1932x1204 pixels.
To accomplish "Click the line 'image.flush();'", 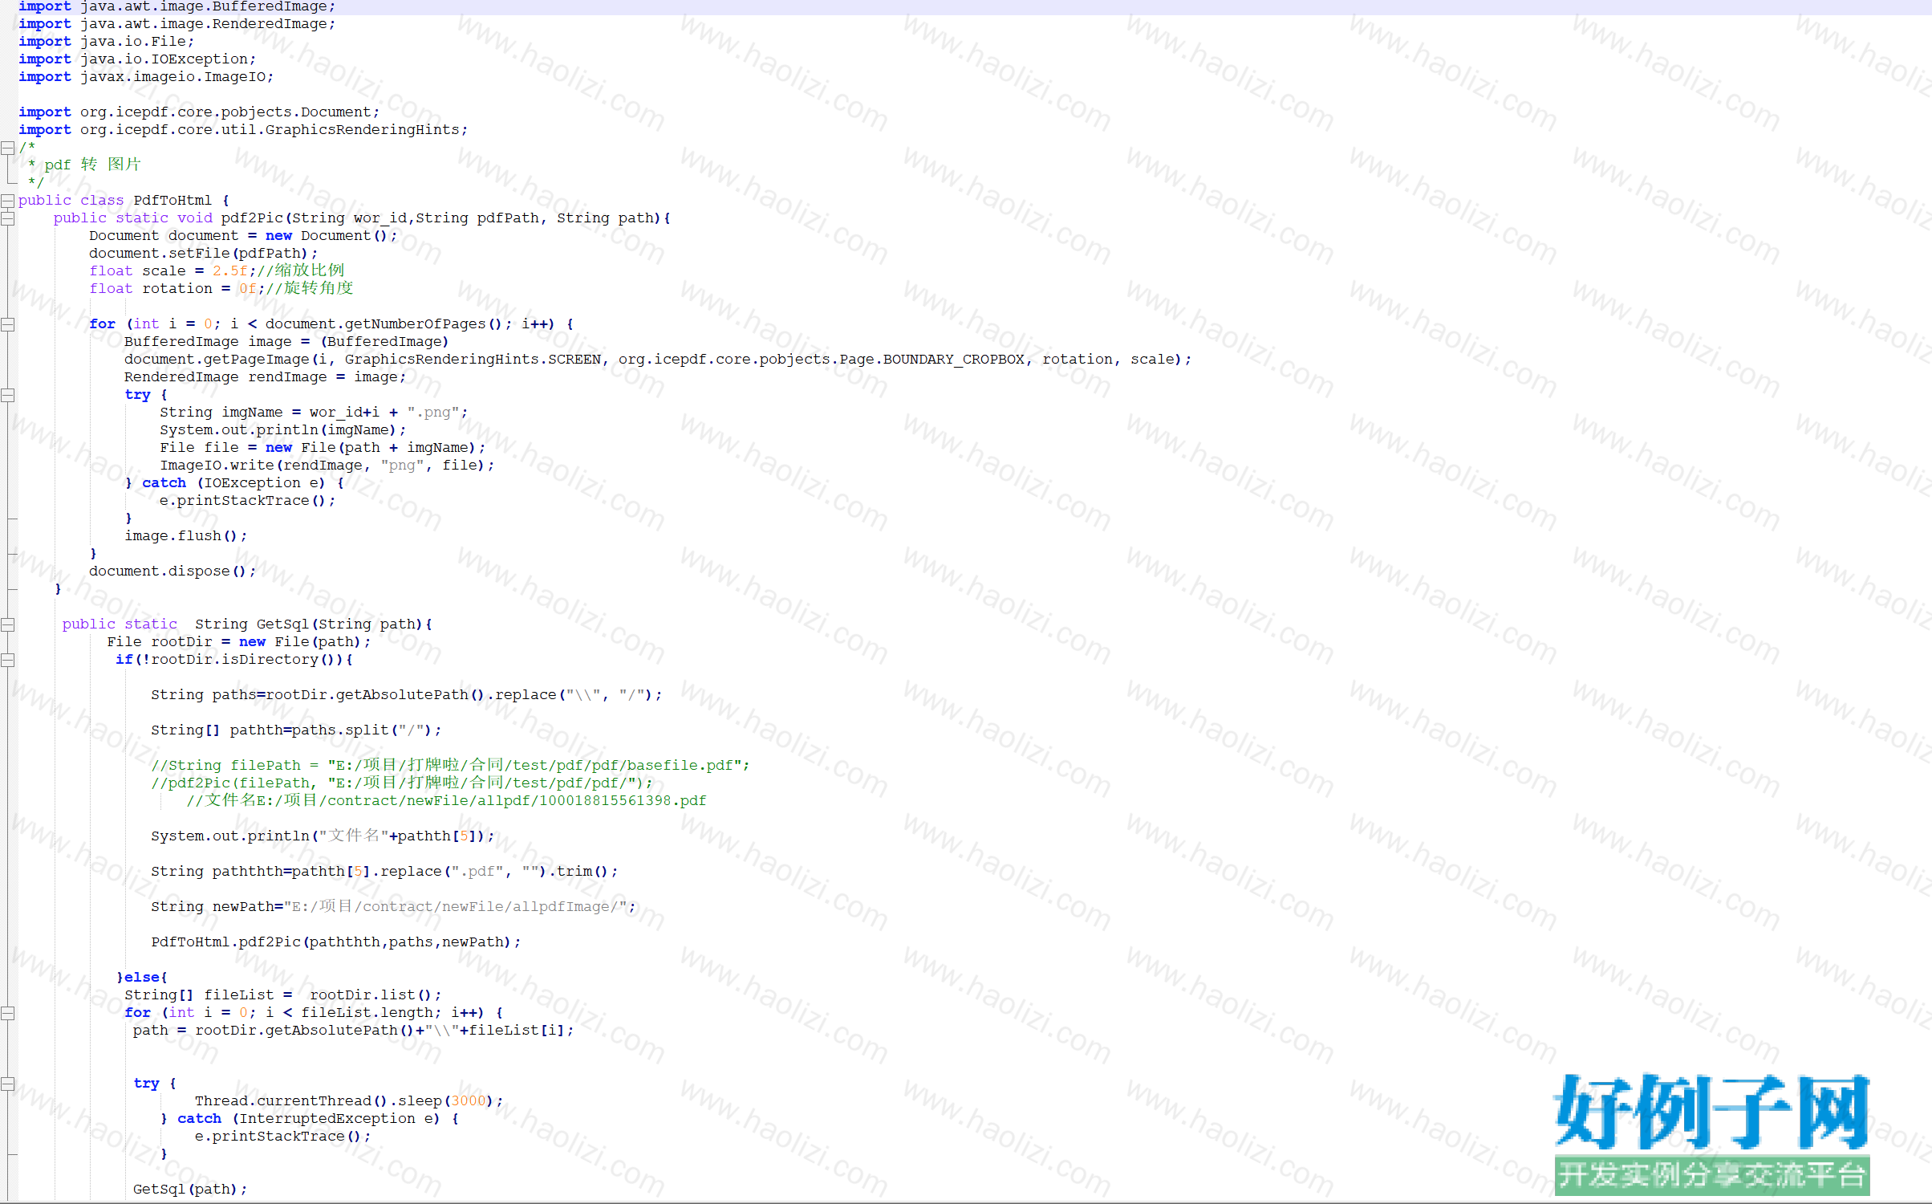I will coord(185,536).
